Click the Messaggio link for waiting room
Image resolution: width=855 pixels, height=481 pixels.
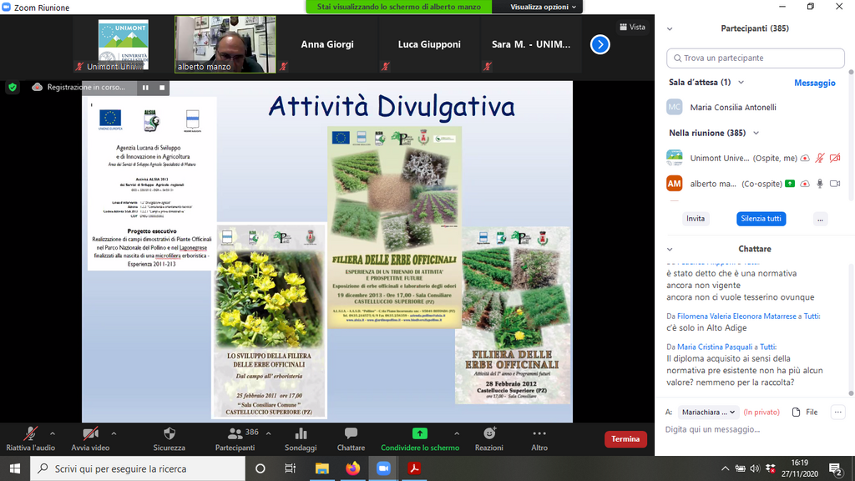tap(814, 83)
